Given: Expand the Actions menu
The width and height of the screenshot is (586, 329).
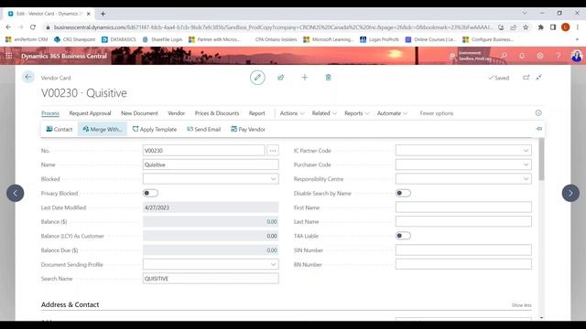Looking at the screenshot, I should tap(292, 113).
